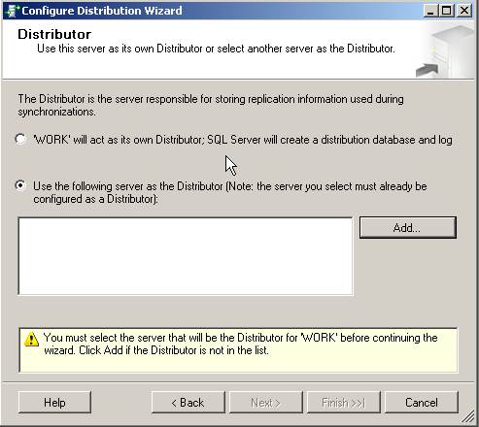Open Help for the wizard

click(x=54, y=403)
